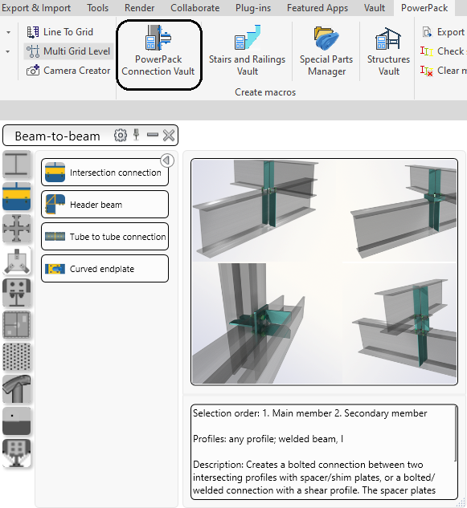Switch to the Vault tab
Image resolution: width=467 pixels, height=508 pixels.
click(x=375, y=8)
